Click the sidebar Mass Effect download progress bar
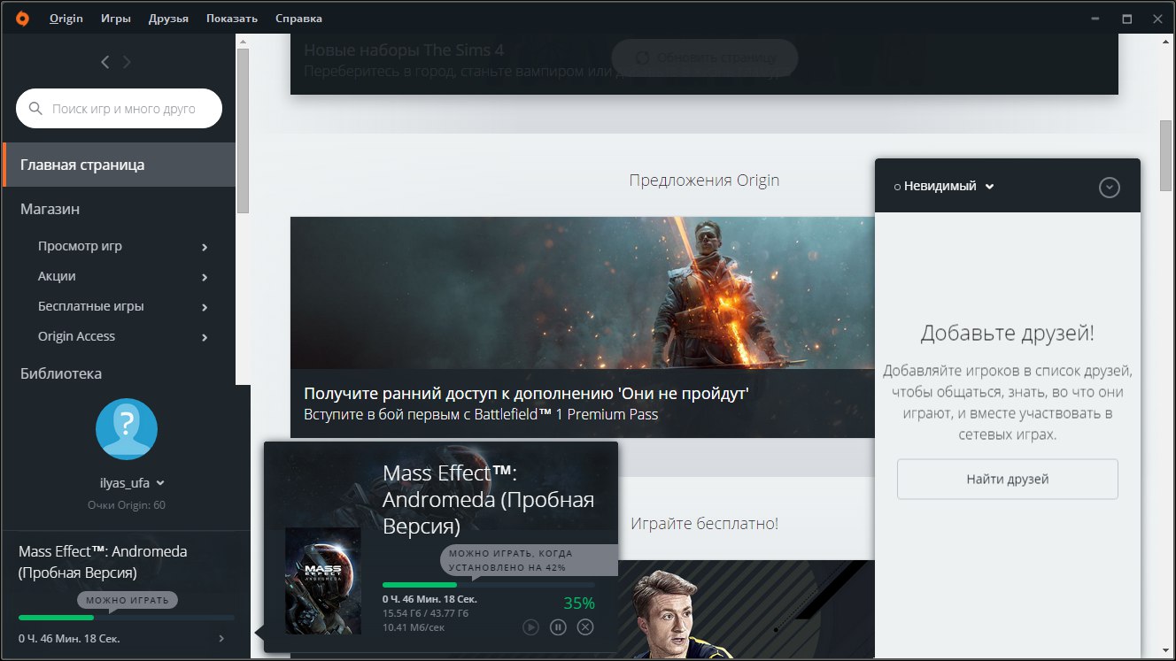Screen dimensions: 1176x661 tap(127, 617)
